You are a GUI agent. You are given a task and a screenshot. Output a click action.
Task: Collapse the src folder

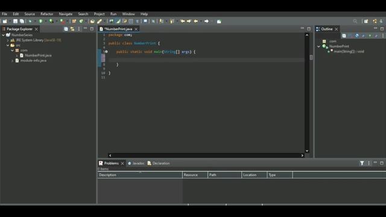pos(8,45)
